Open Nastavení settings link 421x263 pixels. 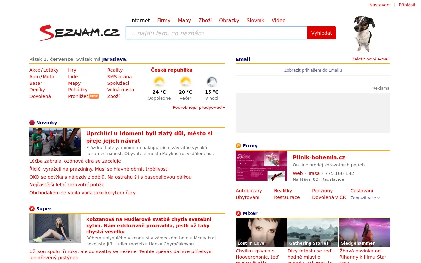[380, 5]
